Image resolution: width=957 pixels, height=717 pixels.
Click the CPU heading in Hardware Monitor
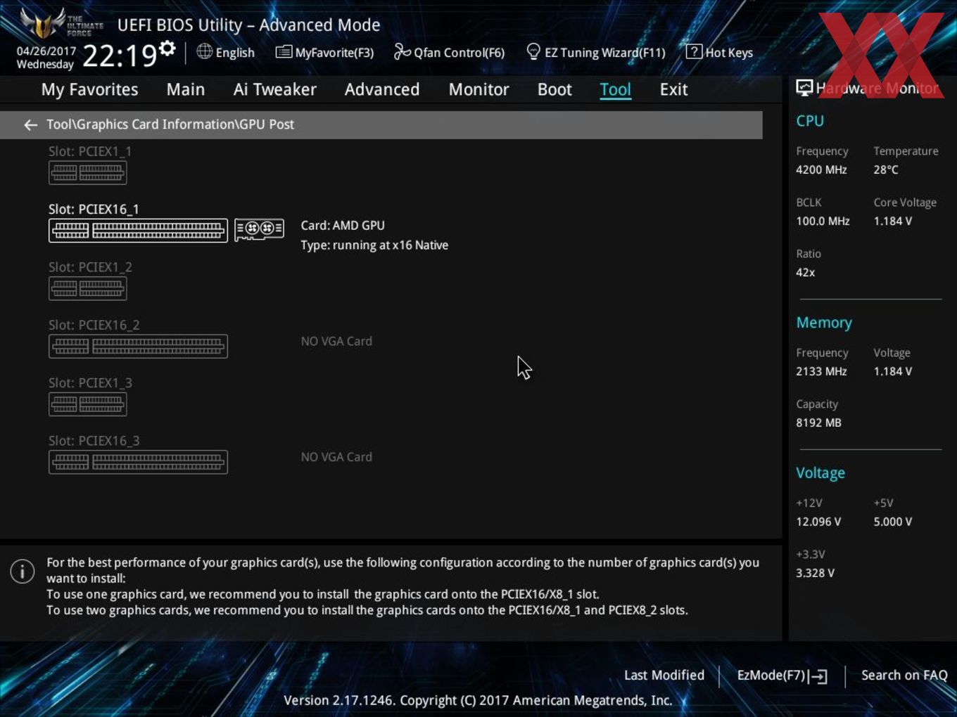point(810,121)
